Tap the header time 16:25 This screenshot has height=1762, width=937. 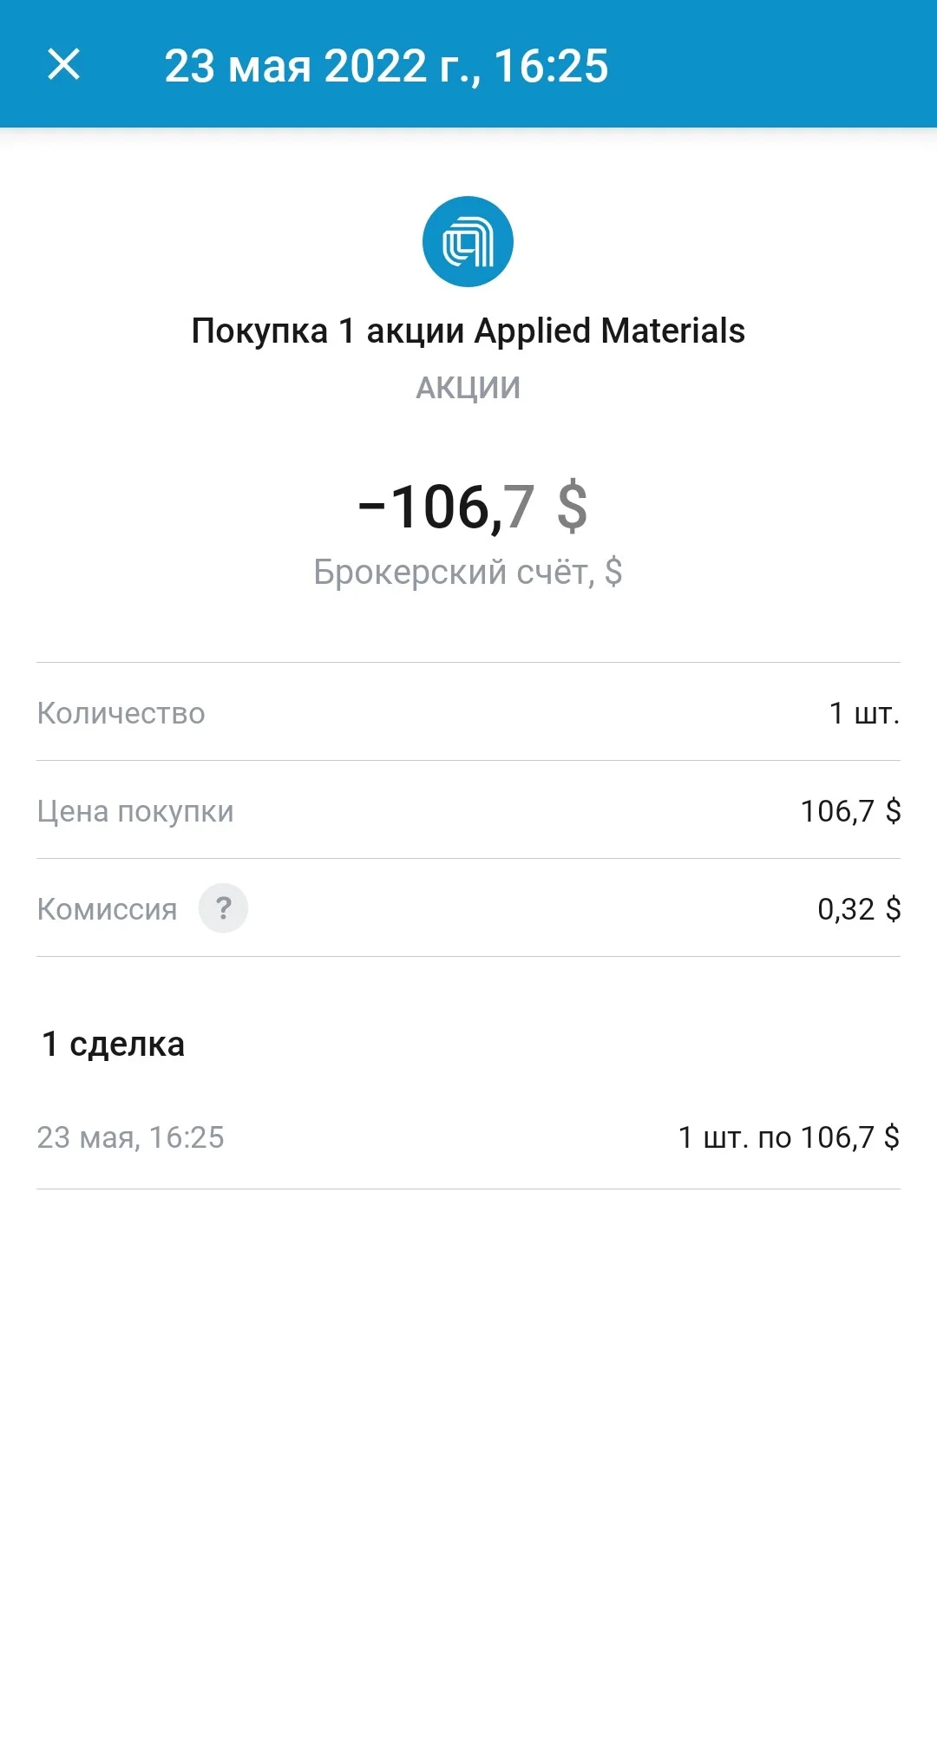coord(551,66)
